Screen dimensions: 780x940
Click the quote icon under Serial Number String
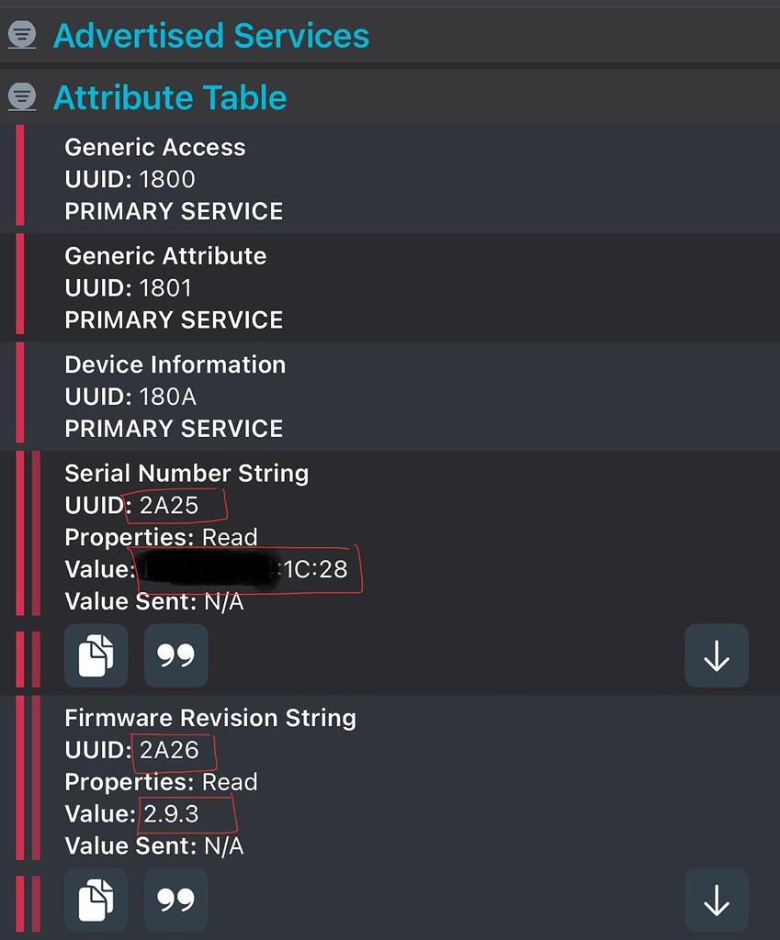pos(175,655)
